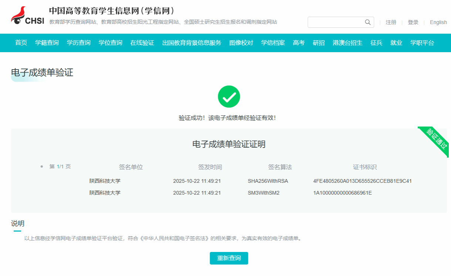This screenshot has width=451, height=276.
Task: Open the 登录 login link
Action: click(413, 22)
